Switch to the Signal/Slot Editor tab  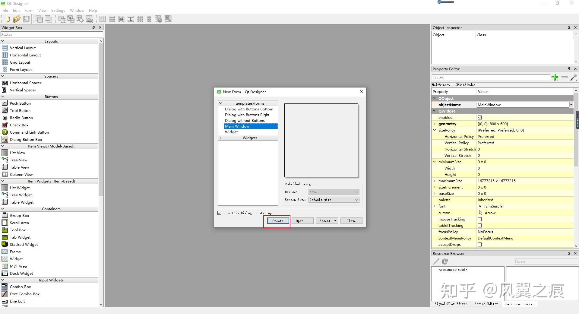tap(451, 304)
